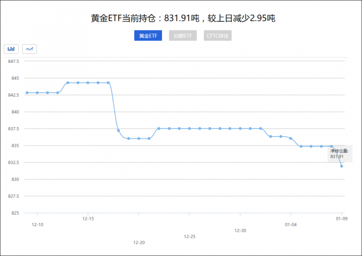Click the 12-10 x-axis label
The width and height of the screenshot is (362, 256).
click(38, 225)
